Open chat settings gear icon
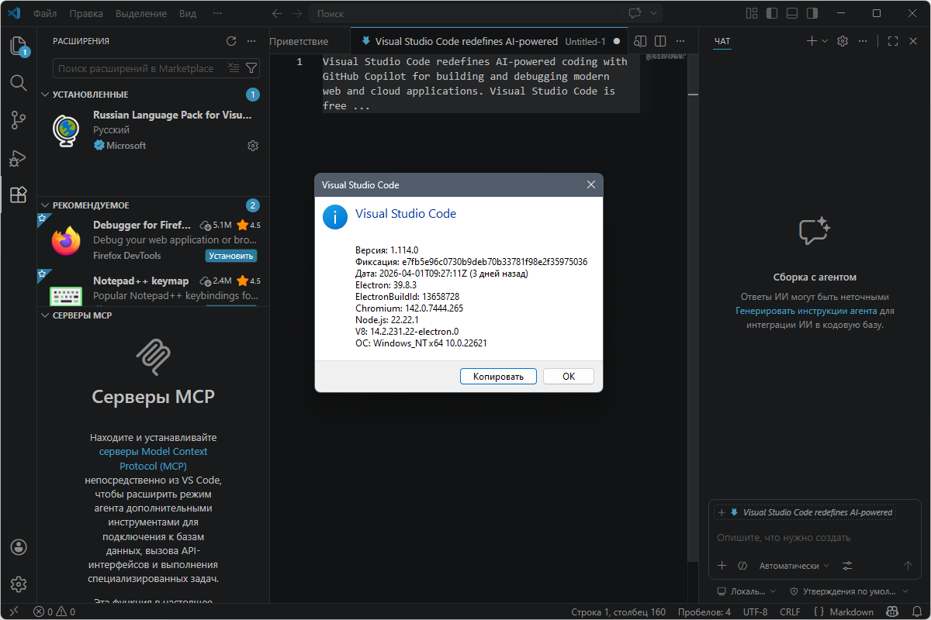Screen dimensions: 931x620 (843, 41)
